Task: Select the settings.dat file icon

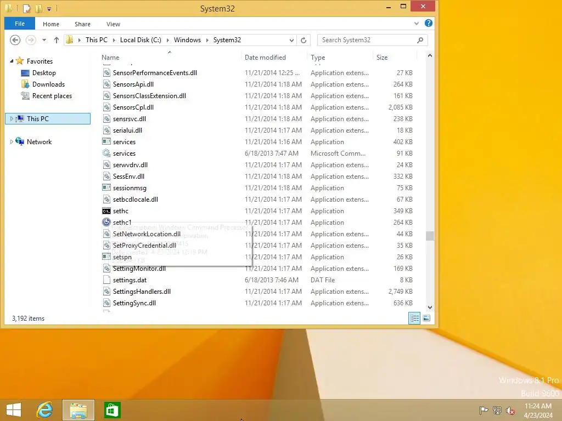Action: coord(106,280)
